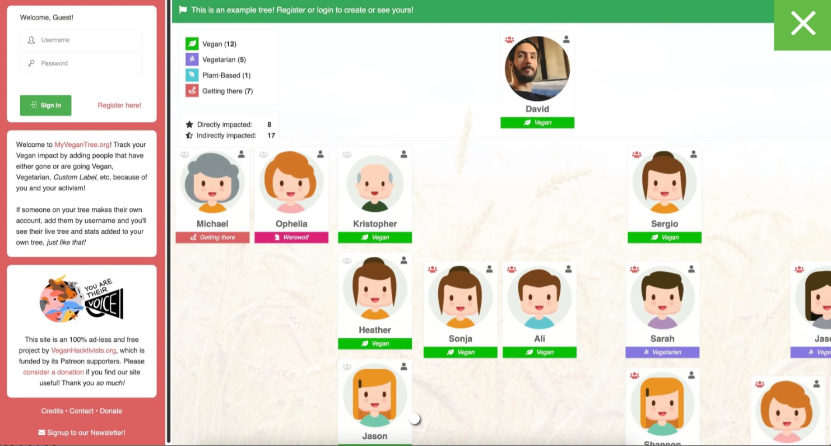Screen dimensions: 831x446
Task: Click Michael's Getting there badge
Action: (212, 238)
